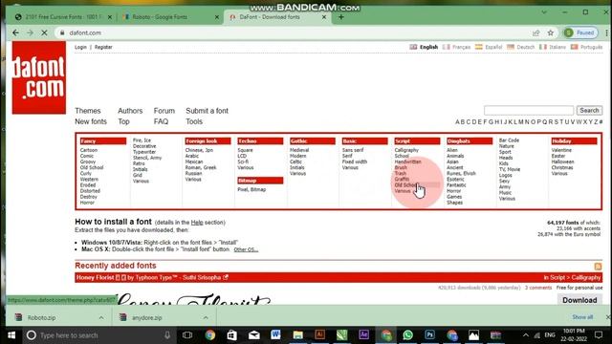Open Photoshop from the taskbar
Viewport: 612px width, 344px height.
click(429, 334)
